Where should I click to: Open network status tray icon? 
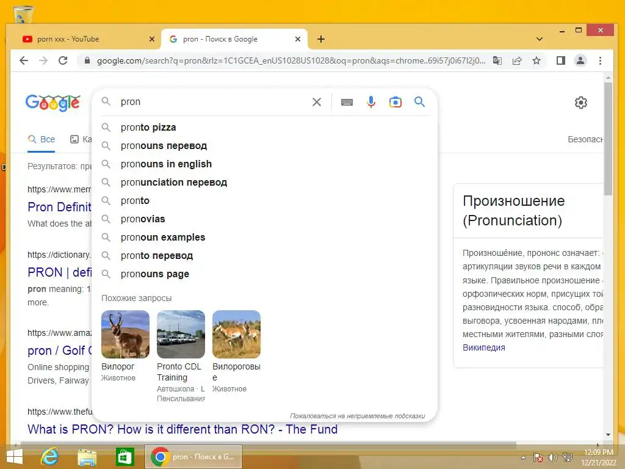coord(568,457)
